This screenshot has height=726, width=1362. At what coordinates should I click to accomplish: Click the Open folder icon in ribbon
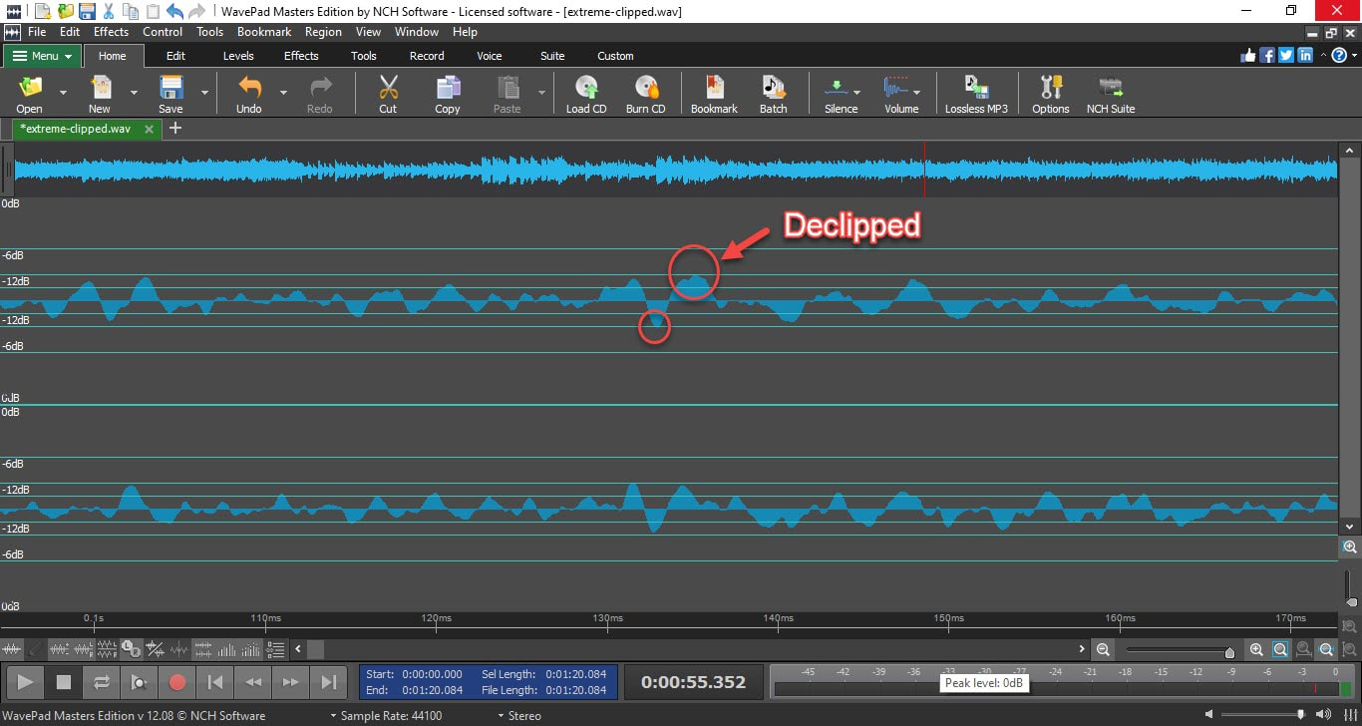click(x=29, y=88)
